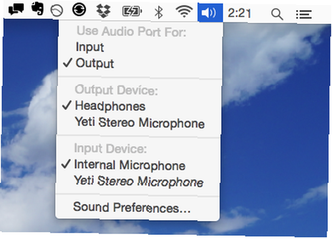
Task: Open the Notification Center list icon
Action: coord(304,15)
